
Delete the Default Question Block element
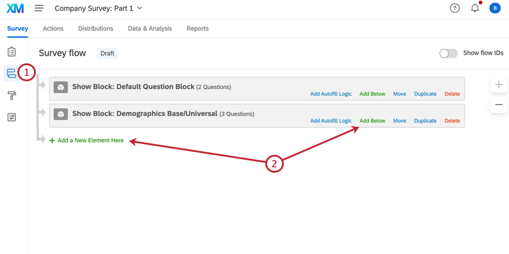click(452, 94)
